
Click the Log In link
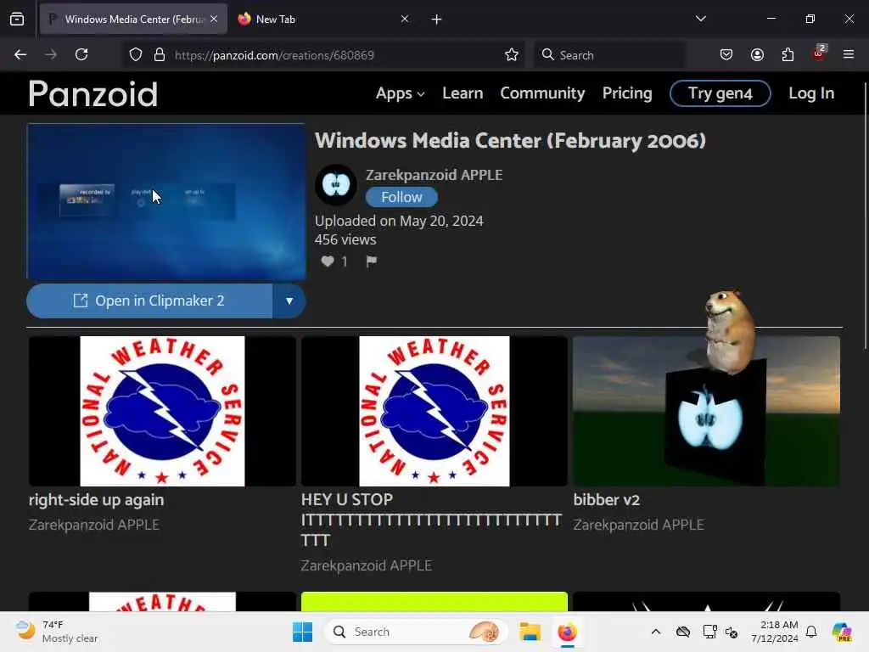click(x=811, y=93)
